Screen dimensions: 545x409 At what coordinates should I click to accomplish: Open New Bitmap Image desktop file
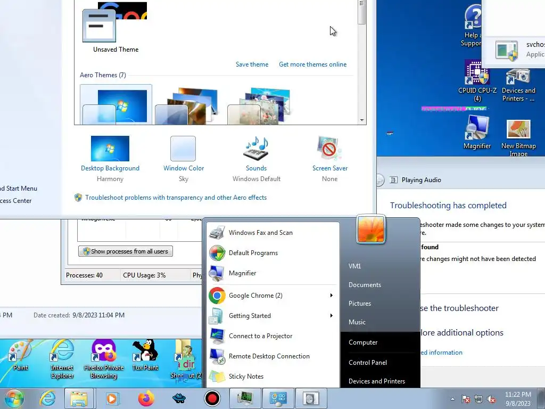pyautogui.click(x=518, y=138)
